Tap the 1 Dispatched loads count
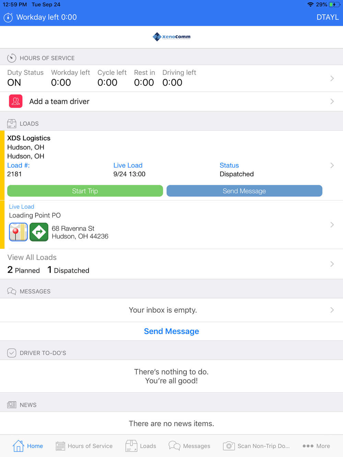This screenshot has height=457, width=343. (68, 270)
